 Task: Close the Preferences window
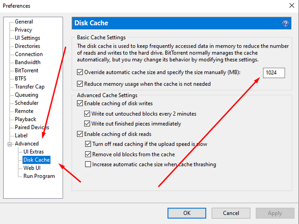(x=291, y=6)
